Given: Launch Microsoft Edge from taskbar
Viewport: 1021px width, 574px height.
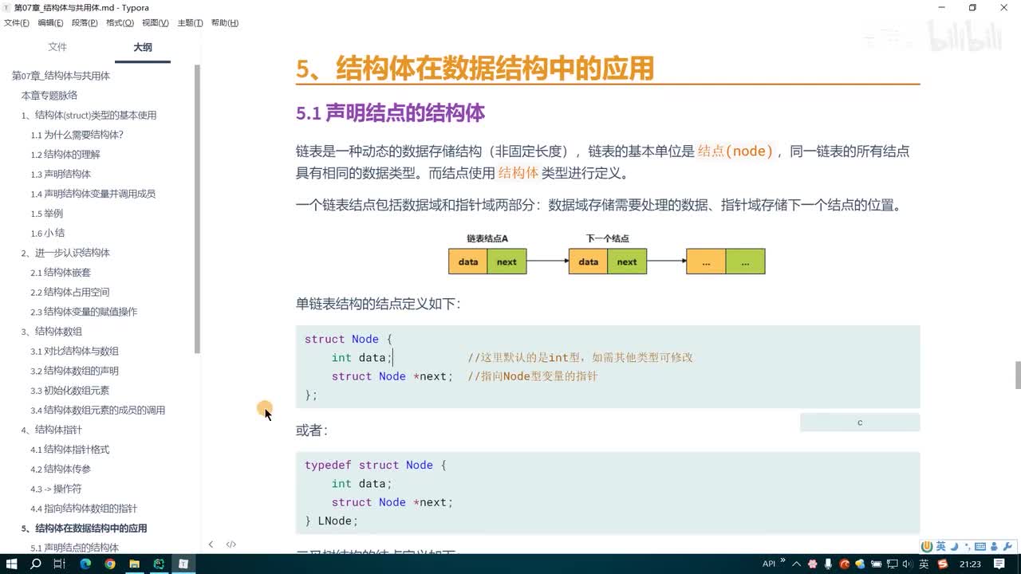Looking at the screenshot, I should pyautogui.click(x=85, y=564).
